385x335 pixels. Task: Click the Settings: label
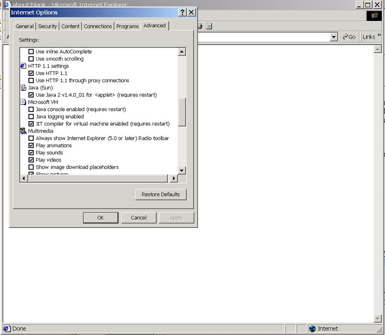(29, 40)
